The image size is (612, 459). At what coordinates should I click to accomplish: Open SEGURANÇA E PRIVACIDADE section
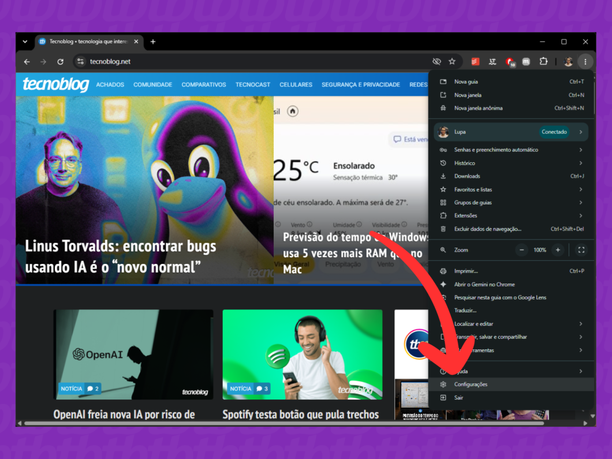click(361, 85)
